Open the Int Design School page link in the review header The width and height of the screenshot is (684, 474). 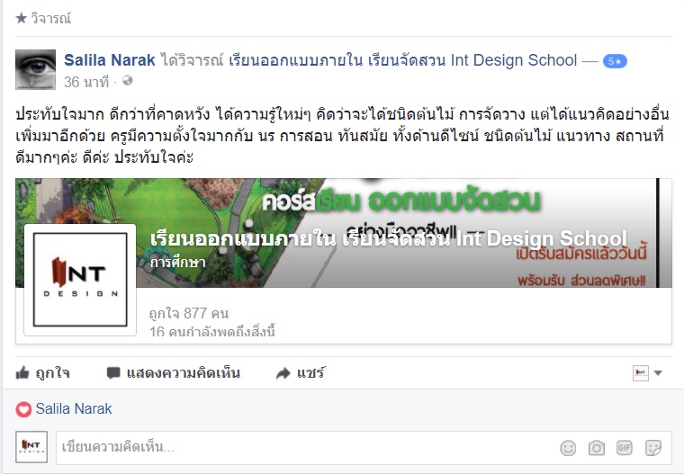pos(402,59)
